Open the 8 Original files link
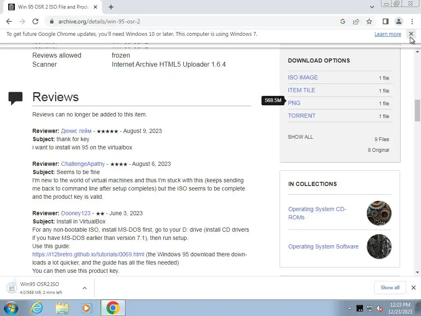Image resolution: width=421 pixels, height=316 pixels. point(378,150)
